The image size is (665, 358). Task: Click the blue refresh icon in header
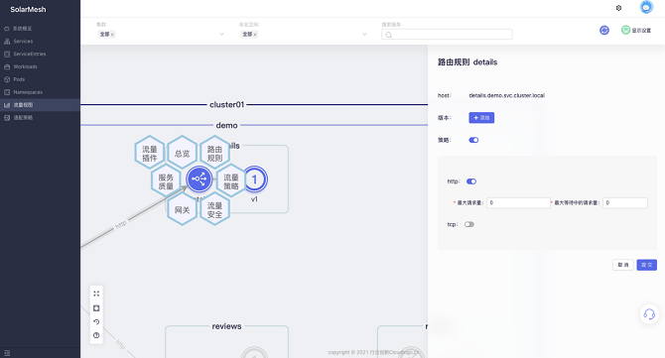pyautogui.click(x=604, y=30)
